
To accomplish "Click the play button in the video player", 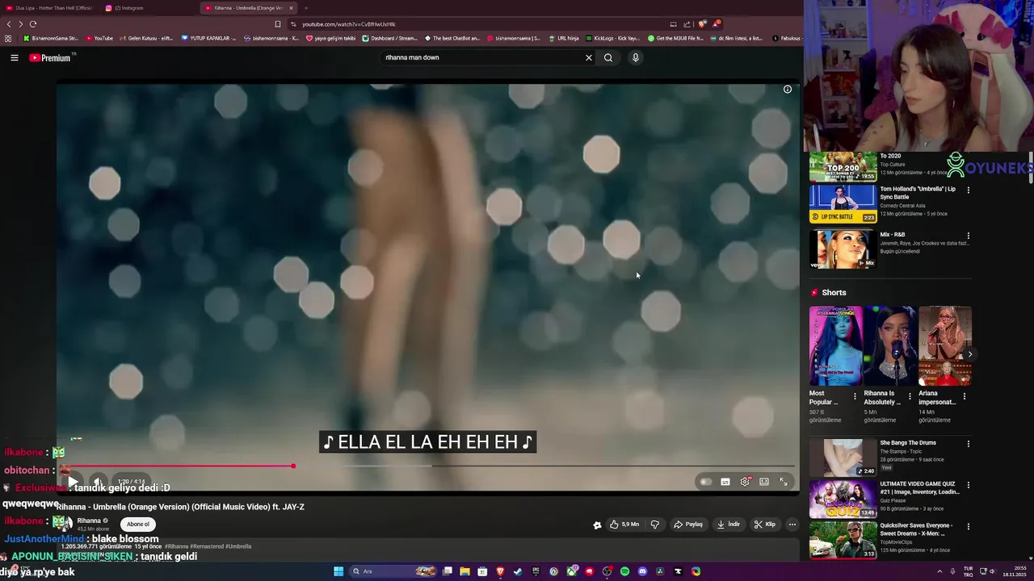I will point(73,482).
